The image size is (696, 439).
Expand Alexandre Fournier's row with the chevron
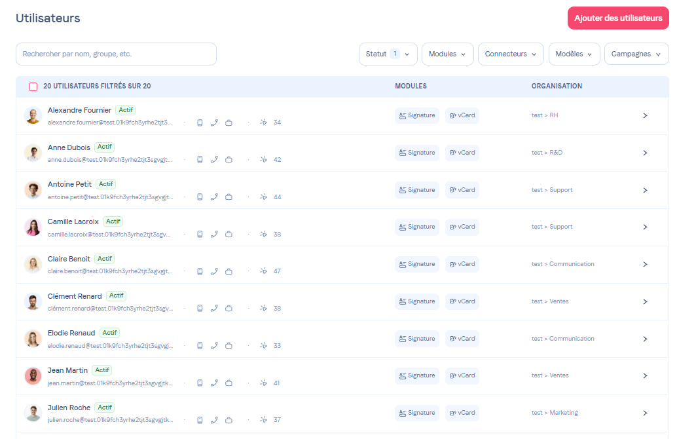click(x=645, y=115)
